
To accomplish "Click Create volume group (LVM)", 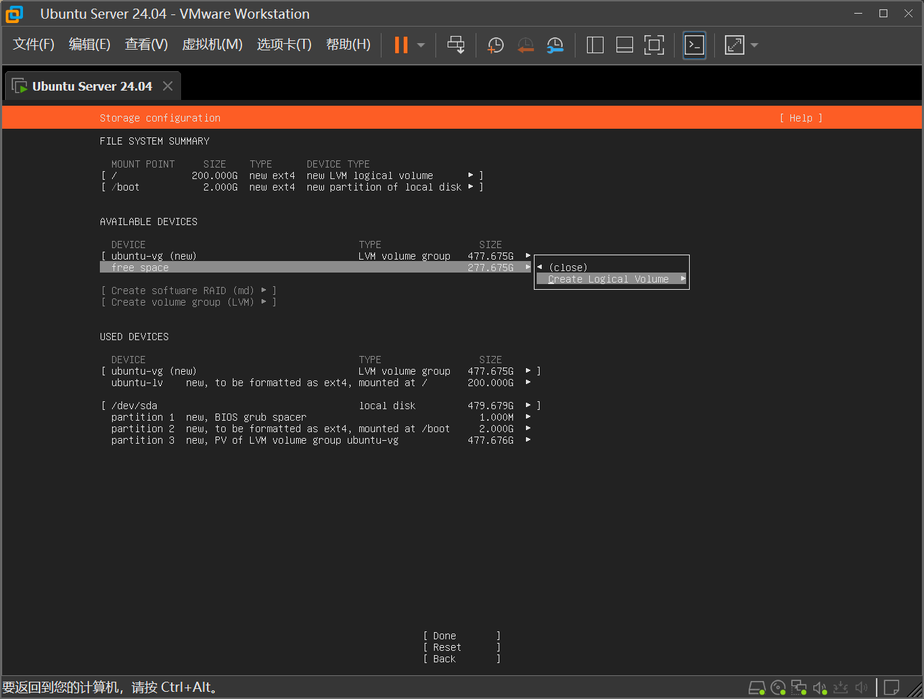I will [x=189, y=302].
